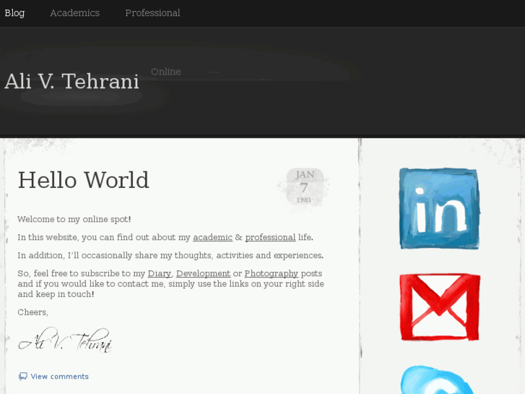Go to the Academics page
This screenshot has height=394, width=525.
(74, 13)
